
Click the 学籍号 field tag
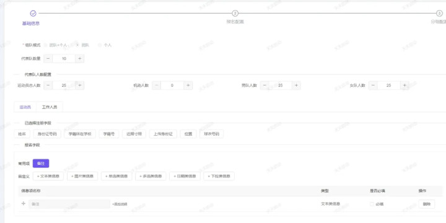pyautogui.click(x=109, y=134)
